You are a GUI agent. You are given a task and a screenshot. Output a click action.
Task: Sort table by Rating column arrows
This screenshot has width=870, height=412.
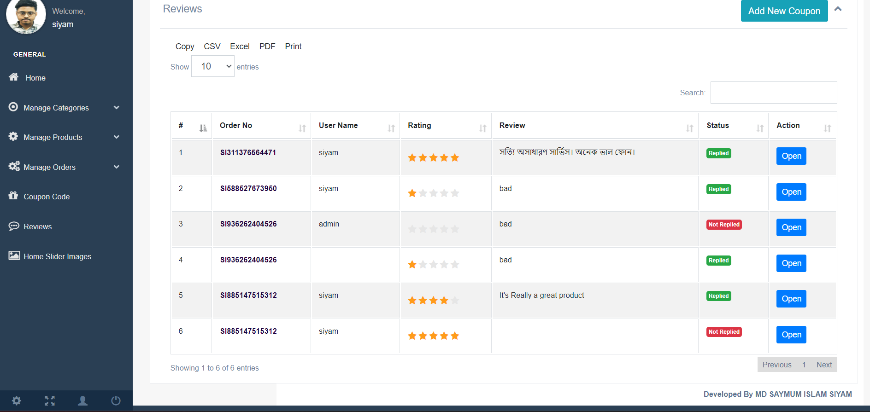click(482, 128)
